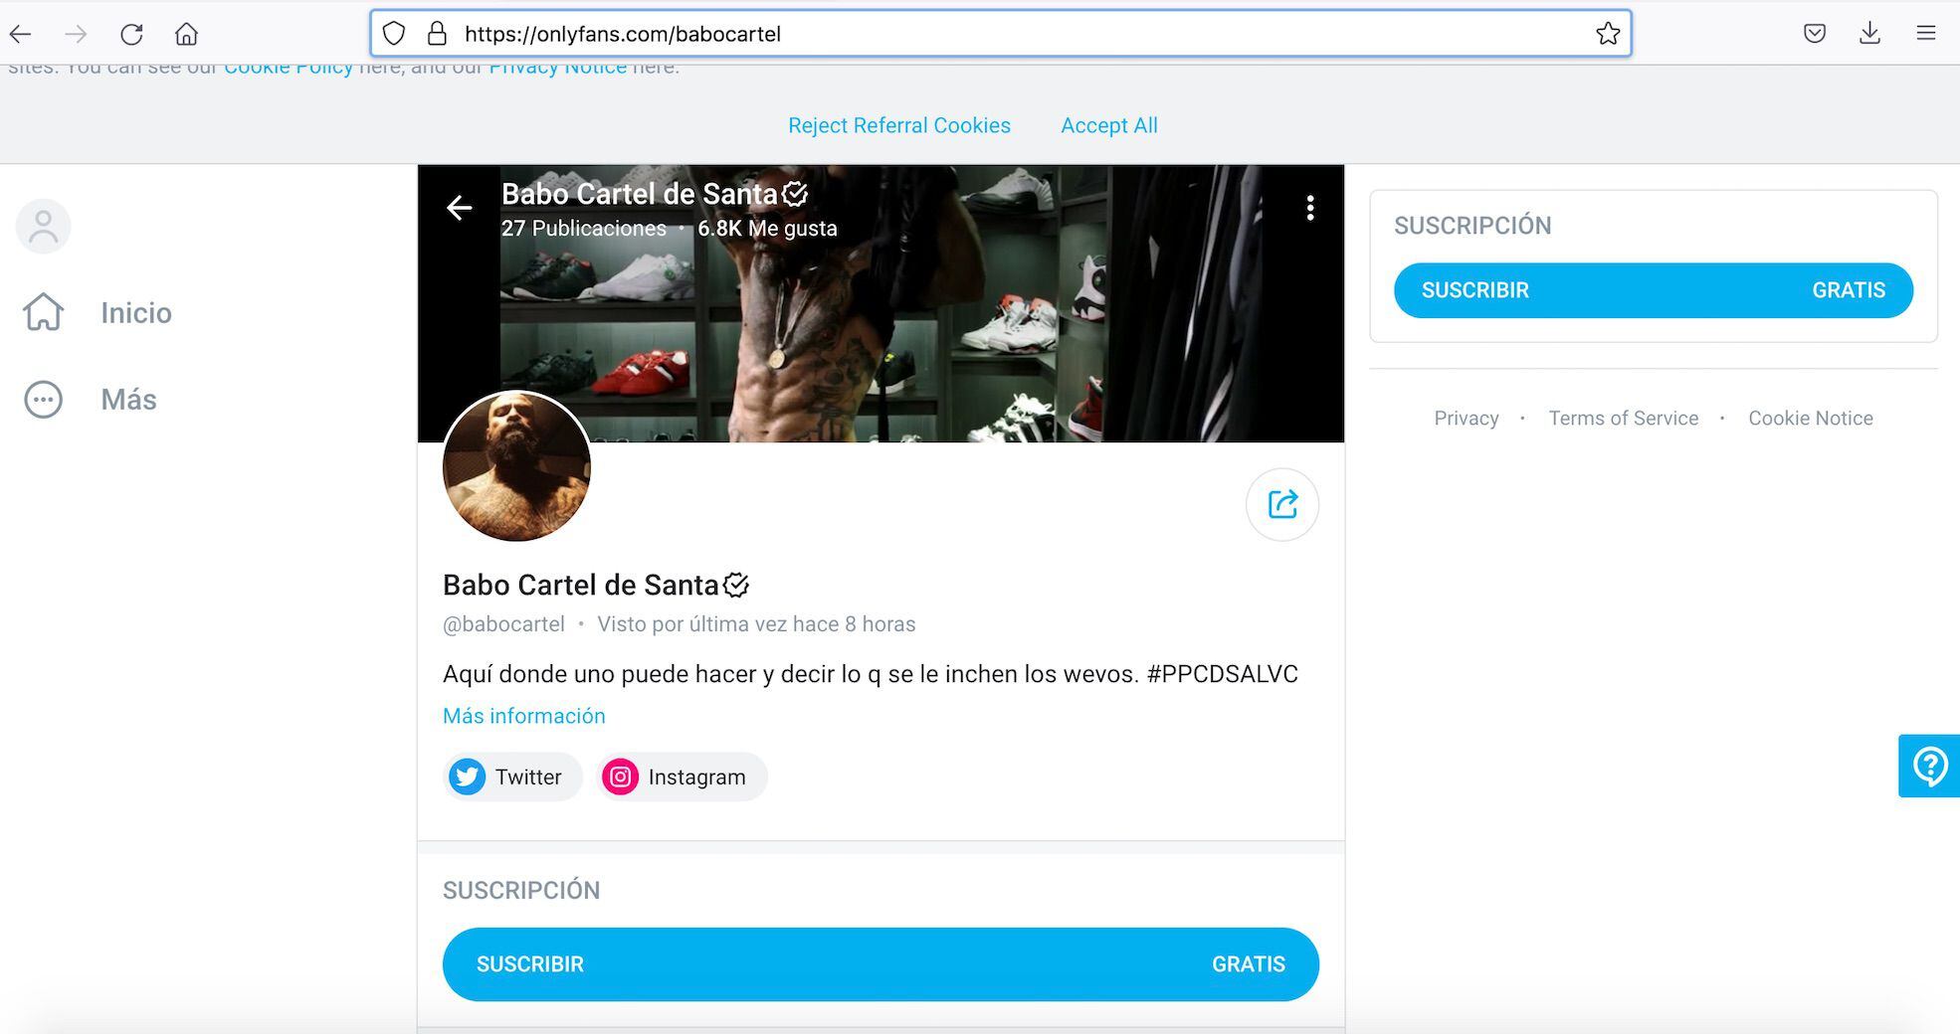Click verified badge in header banner
This screenshot has width=1960, height=1034.
point(795,194)
